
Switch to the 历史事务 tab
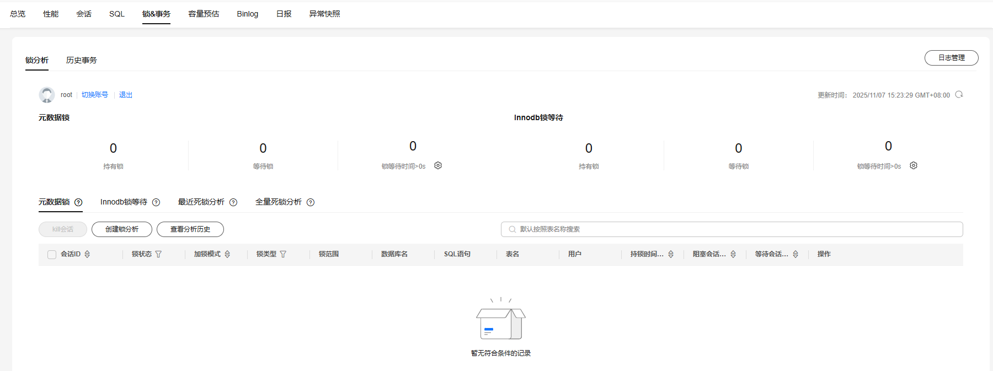click(82, 60)
